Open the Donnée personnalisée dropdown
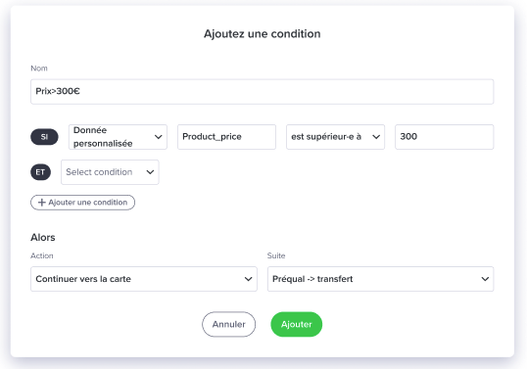This screenshot has height=369, width=527. (x=118, y=137)
